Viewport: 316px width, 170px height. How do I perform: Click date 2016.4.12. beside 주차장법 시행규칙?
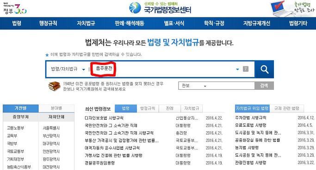[x=306, y=118]
